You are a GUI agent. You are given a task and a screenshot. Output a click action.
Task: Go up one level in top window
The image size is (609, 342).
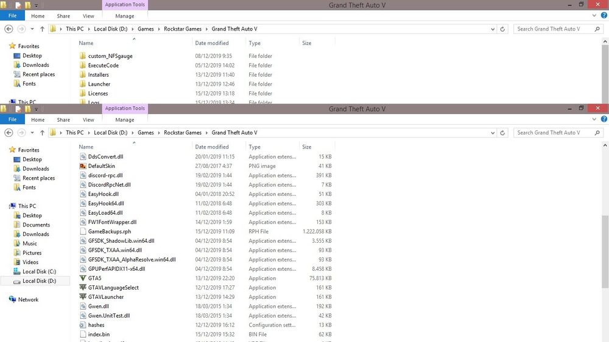click(42, 29)
